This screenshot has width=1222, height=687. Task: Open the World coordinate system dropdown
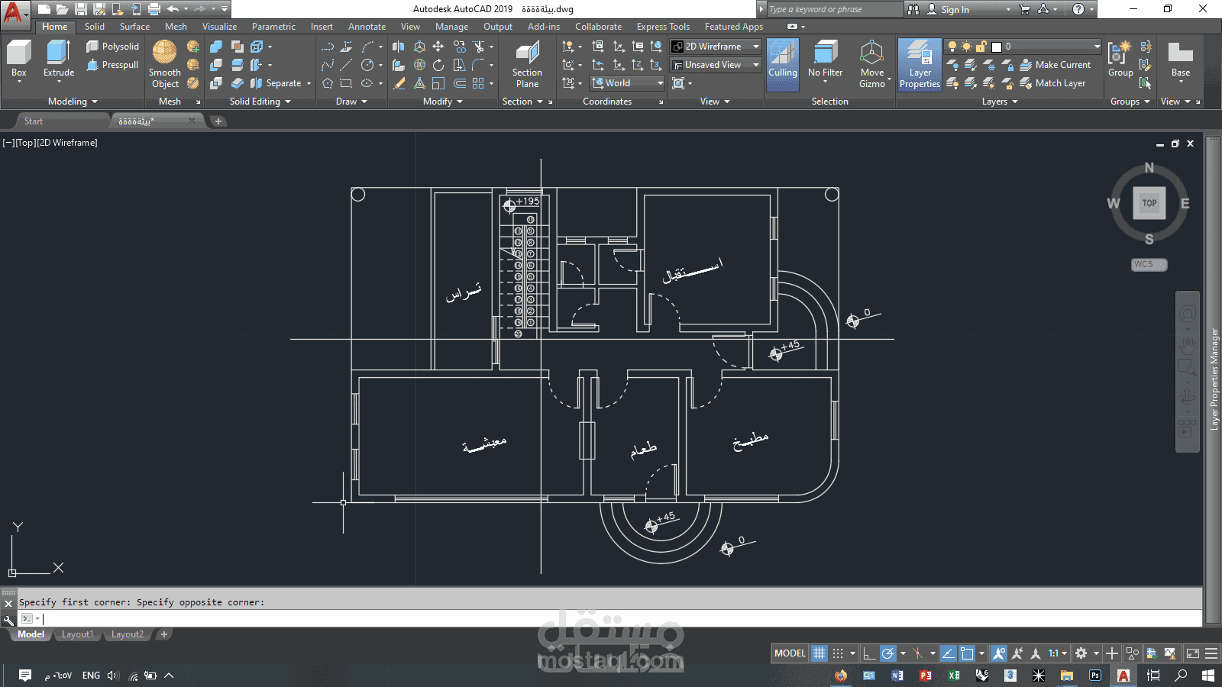pyautogui.click(x=627, y=83)
